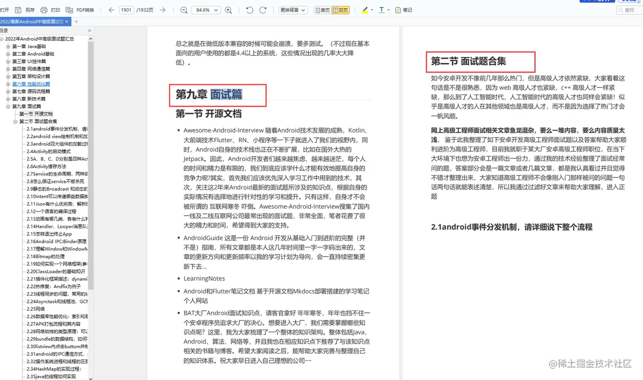This screenshot has height=380, width=643.
Task: Select 第一节 开源文档 in outline
Action: click(x=36, y=114)
